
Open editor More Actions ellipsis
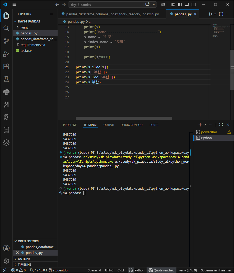pos(228,14)
